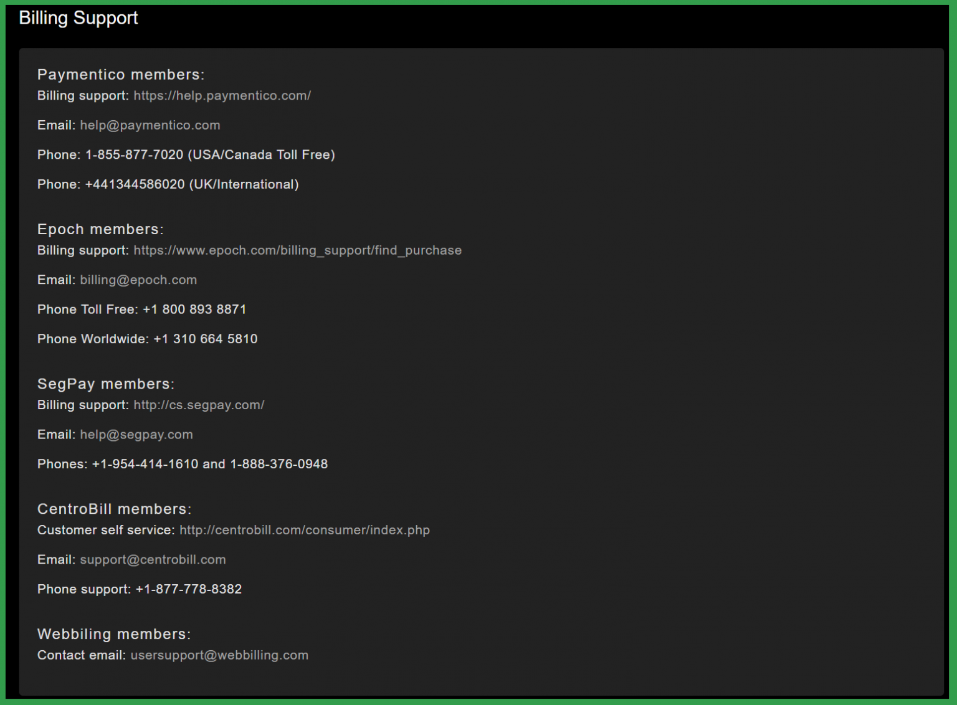This screenshot has width=957, height=705.
Task: Select the SegPay Phones line with +1-954-414-1610
Action: coord(183,464)
